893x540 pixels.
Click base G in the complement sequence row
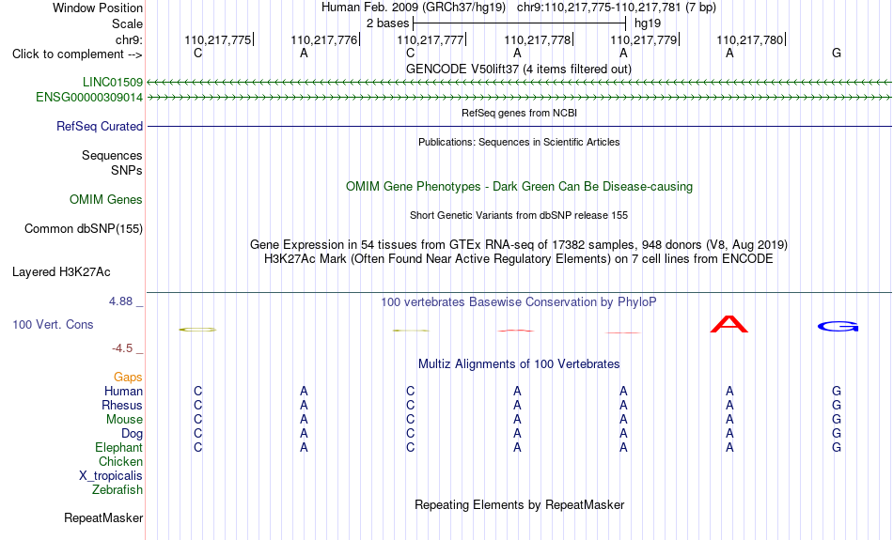(x=836, y=53)
